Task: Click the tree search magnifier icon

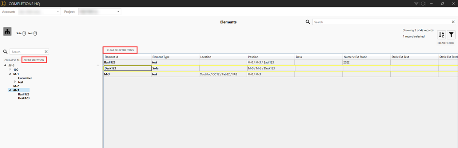Action: [x=5, y=52]
